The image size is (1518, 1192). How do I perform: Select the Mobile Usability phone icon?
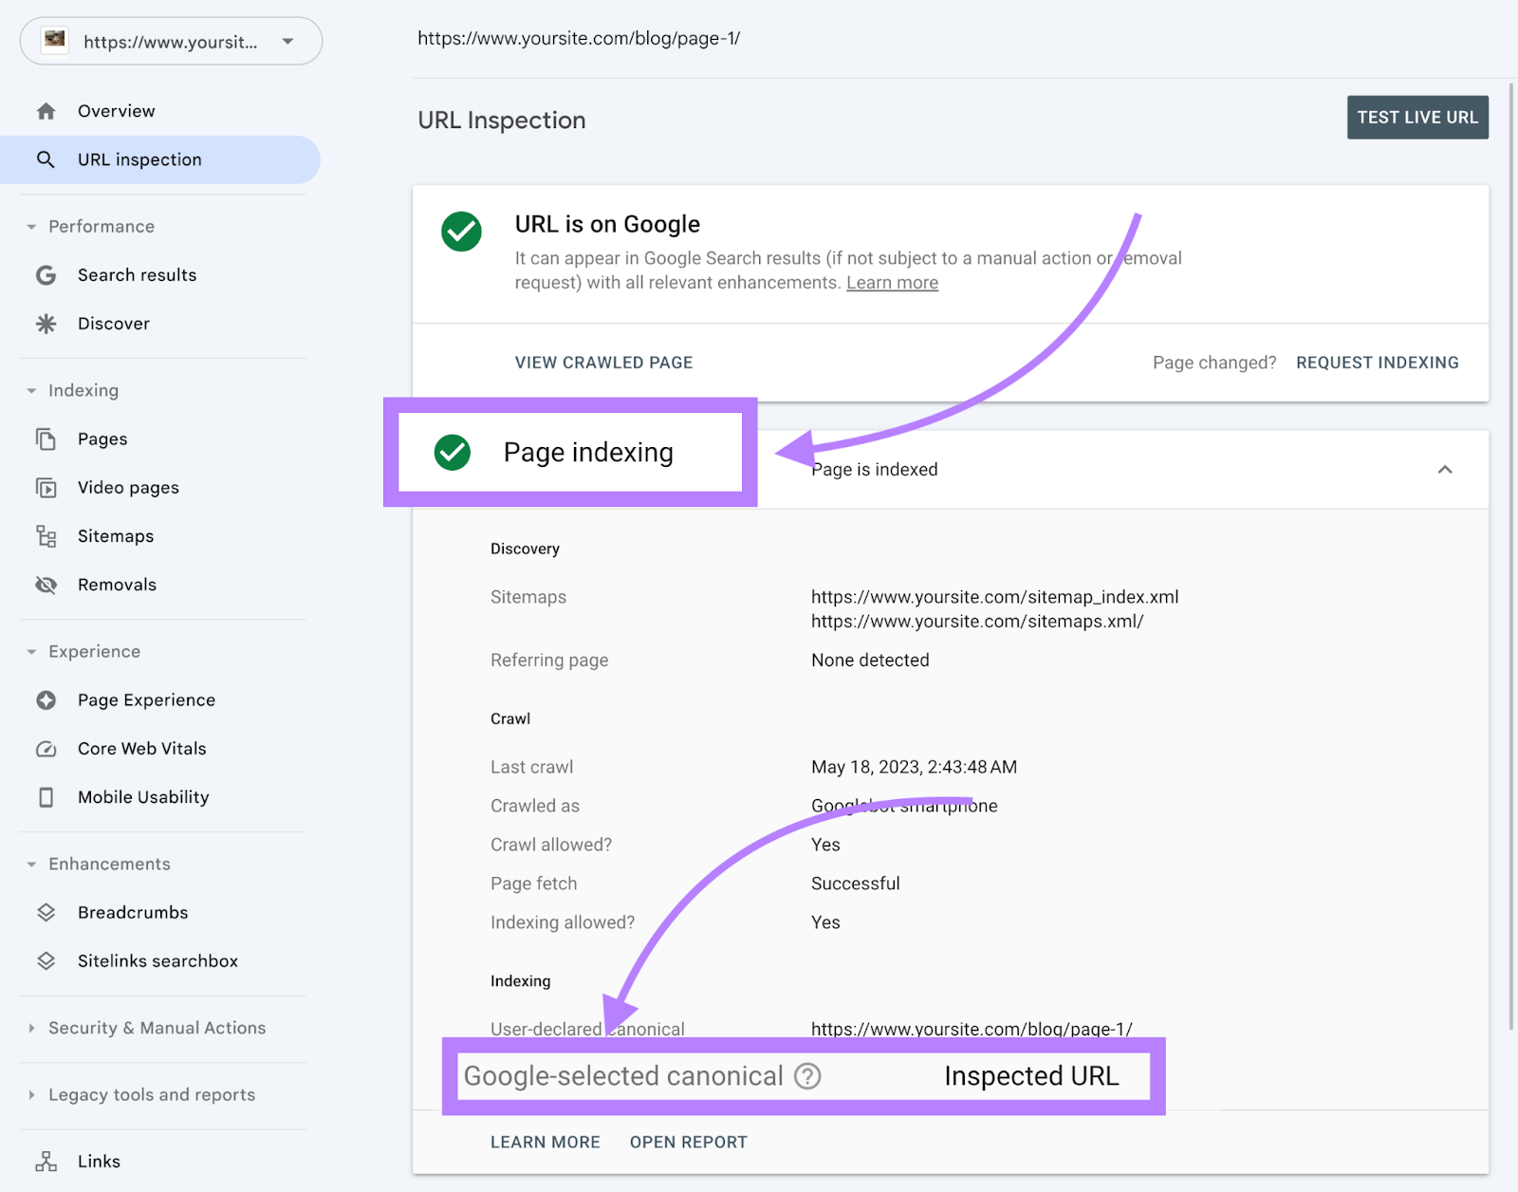46,797
